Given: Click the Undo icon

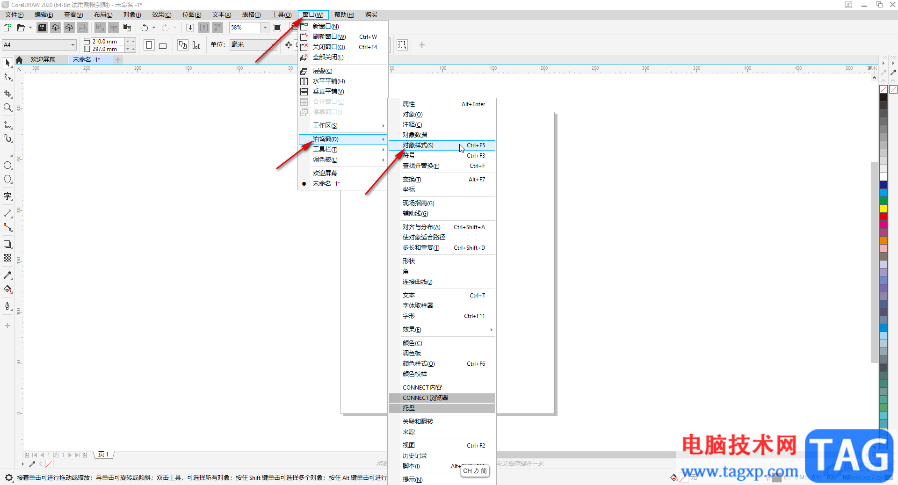Looking at the screenshot, I should pos(145,28).
